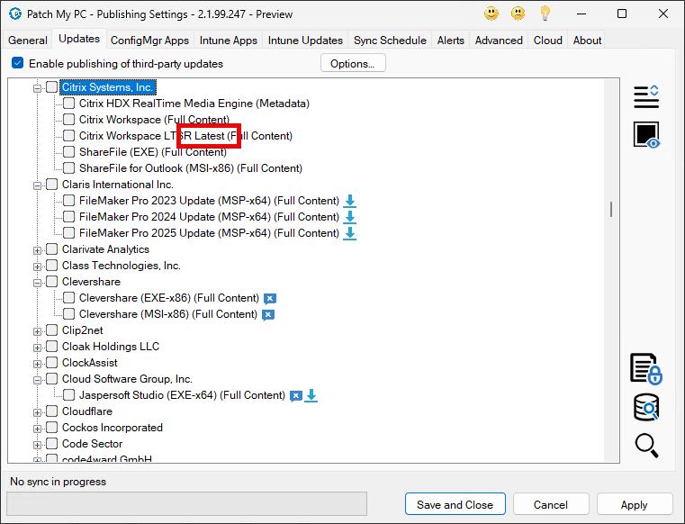Screen dimensions: 685x524
Task: Collapse the Claris International Inc. node
Action: tap(37, 185)
